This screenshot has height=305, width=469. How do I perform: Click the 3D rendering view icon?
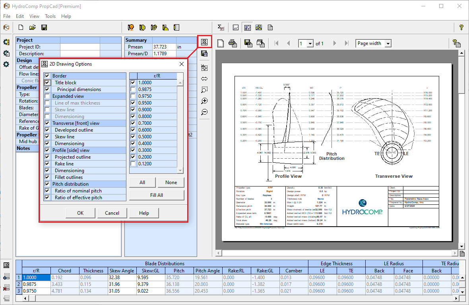click(x=259, y=27)
